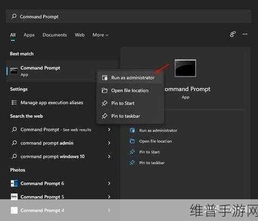Click the pin icon beside context menu Pin to Start
258x221 pixels.
click(105, 103)
